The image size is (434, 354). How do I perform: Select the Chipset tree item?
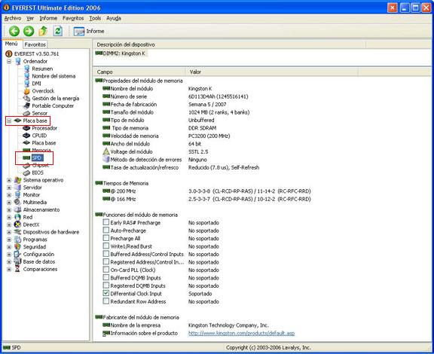[x=40, y=165]
